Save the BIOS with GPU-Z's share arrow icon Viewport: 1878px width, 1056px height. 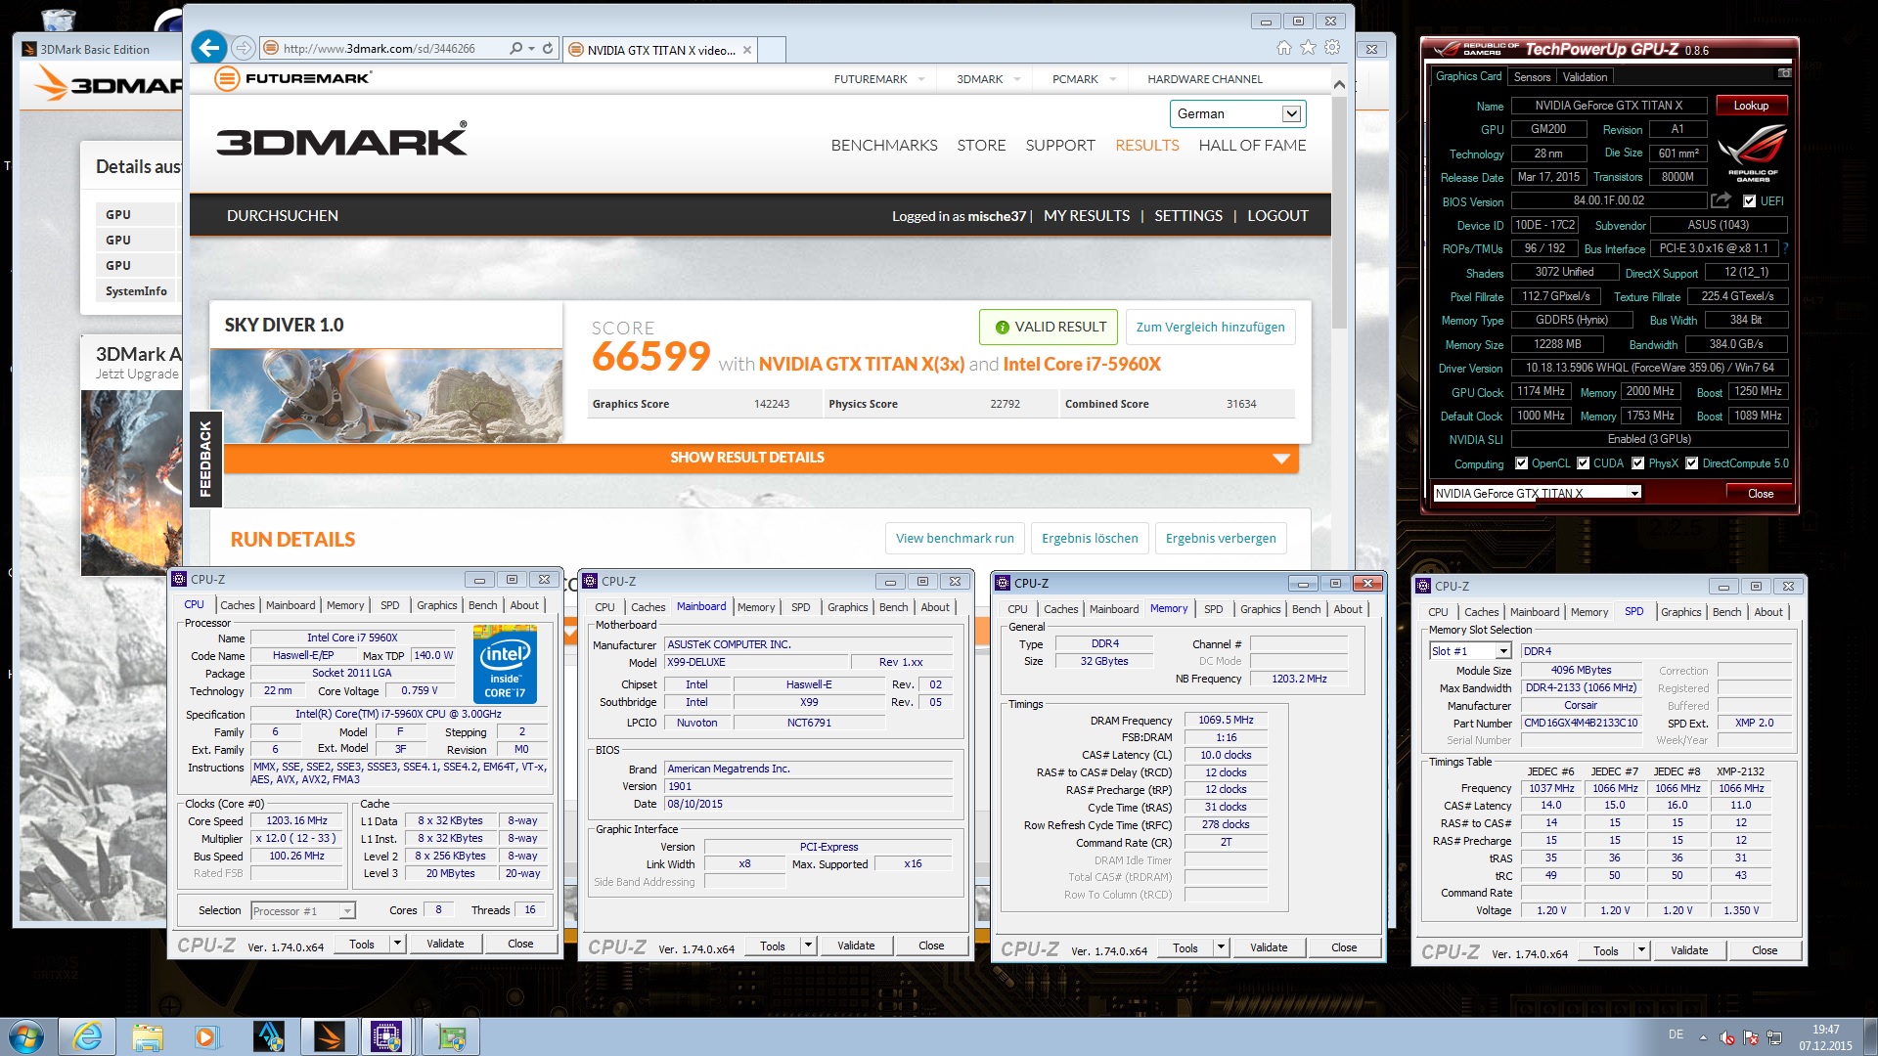1721,200
